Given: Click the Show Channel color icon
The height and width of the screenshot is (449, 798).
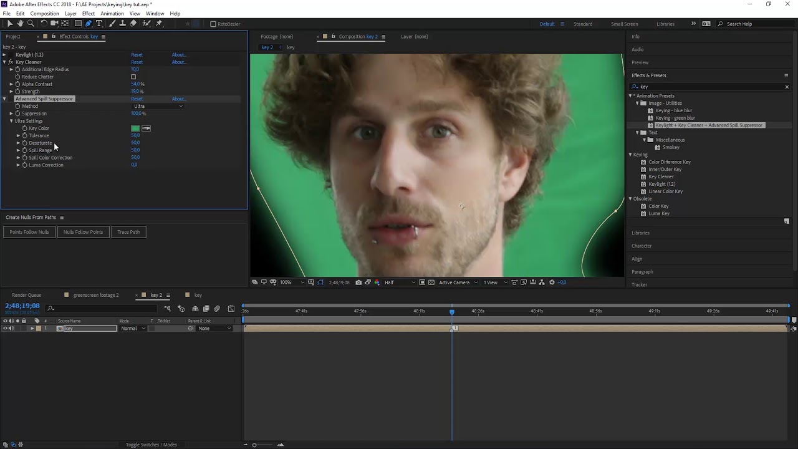Looking at the screenshot, I should coord(377,282).
